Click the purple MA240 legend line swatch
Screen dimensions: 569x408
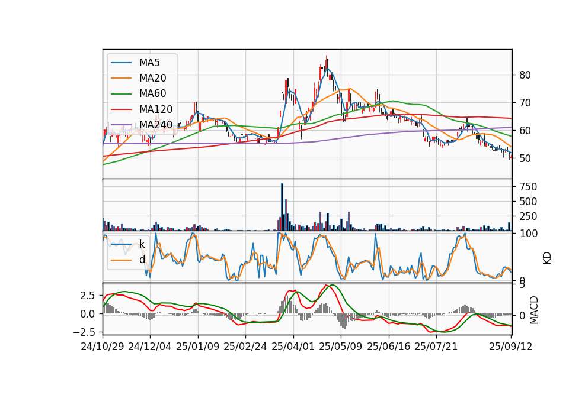[x=121, y=125]
